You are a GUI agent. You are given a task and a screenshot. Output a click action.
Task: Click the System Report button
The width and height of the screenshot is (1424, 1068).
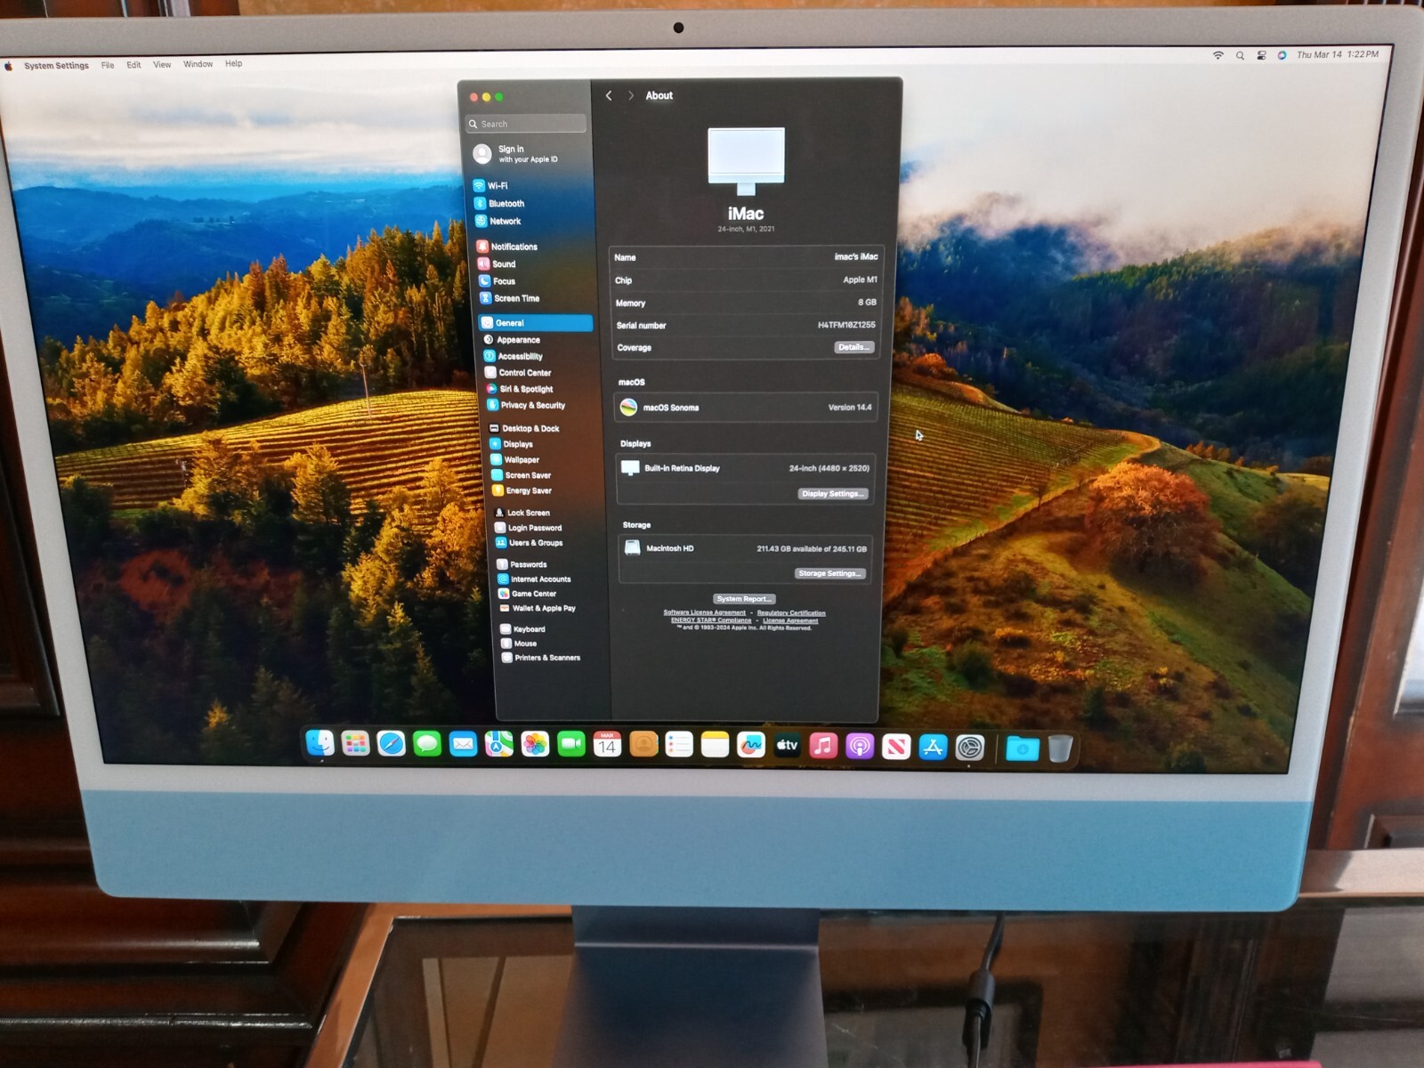pyautogui.click(x=744, y=599)
